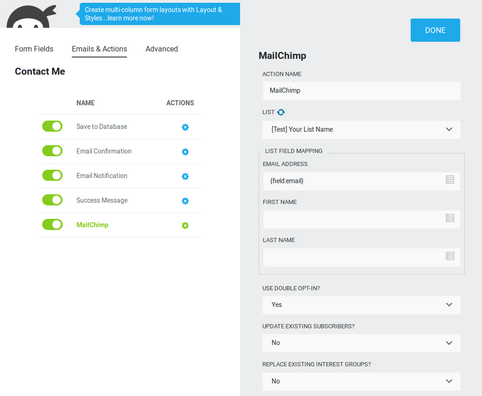
Task: Expand the List dropdown showing Your List Name
Action: click(x=361, y=129)
